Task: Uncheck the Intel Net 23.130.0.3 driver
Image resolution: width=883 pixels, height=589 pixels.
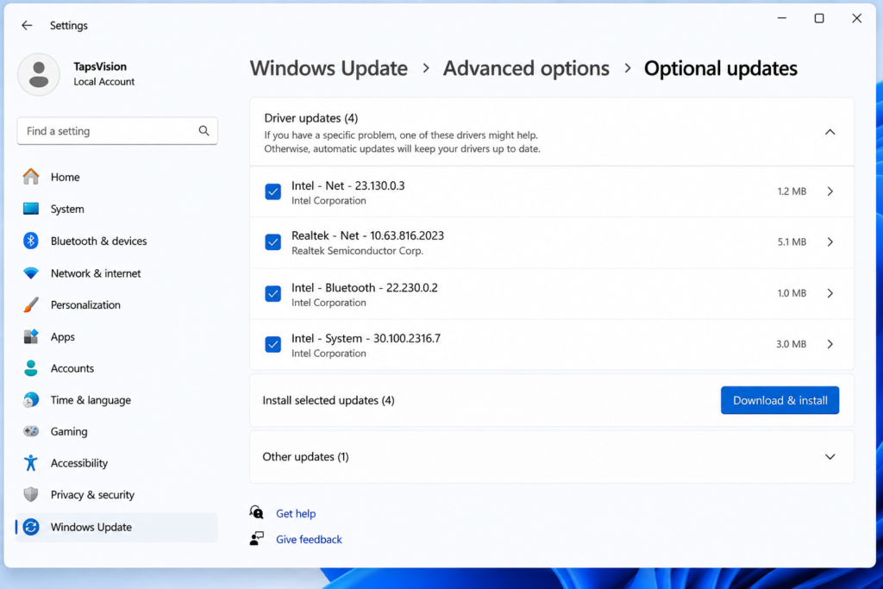Action: point(273,191)
